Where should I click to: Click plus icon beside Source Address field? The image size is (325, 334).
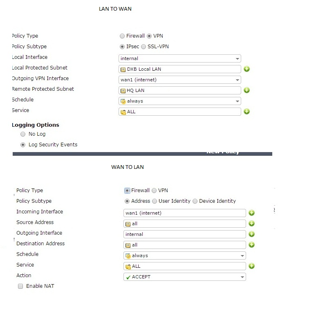[x=251, y=224]
